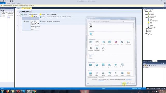The width and height of the screenshot is (166, 93).
Task: Switch to the Tilemap panel tab
Action: (149, 61)
